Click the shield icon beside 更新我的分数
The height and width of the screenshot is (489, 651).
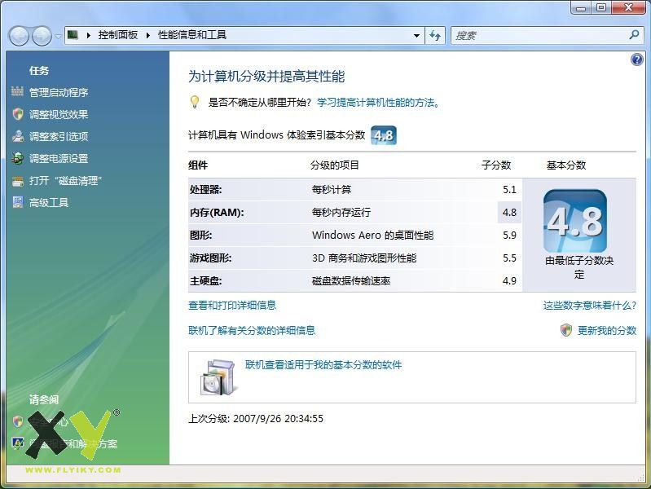pos(566,330)
